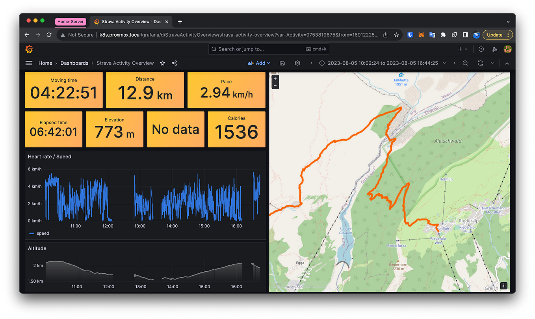Open Chrome tab search dropdown chevron
Image resolution: width=535 pixels, height=319 pixels.
(508, 22)
